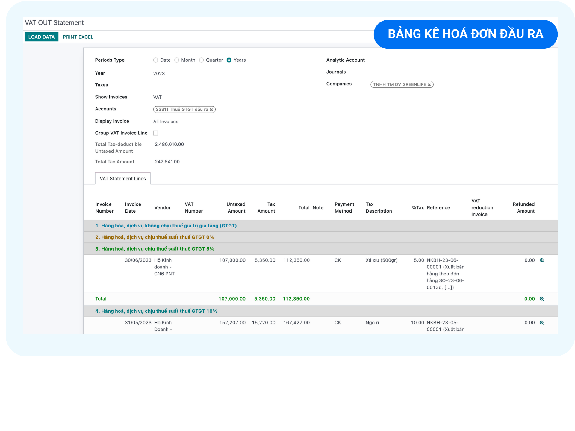Remove the TNHH TM DV GREENLIFE company tag
Viewport: 575px width, 431px height.
click(x=429, y=85)
